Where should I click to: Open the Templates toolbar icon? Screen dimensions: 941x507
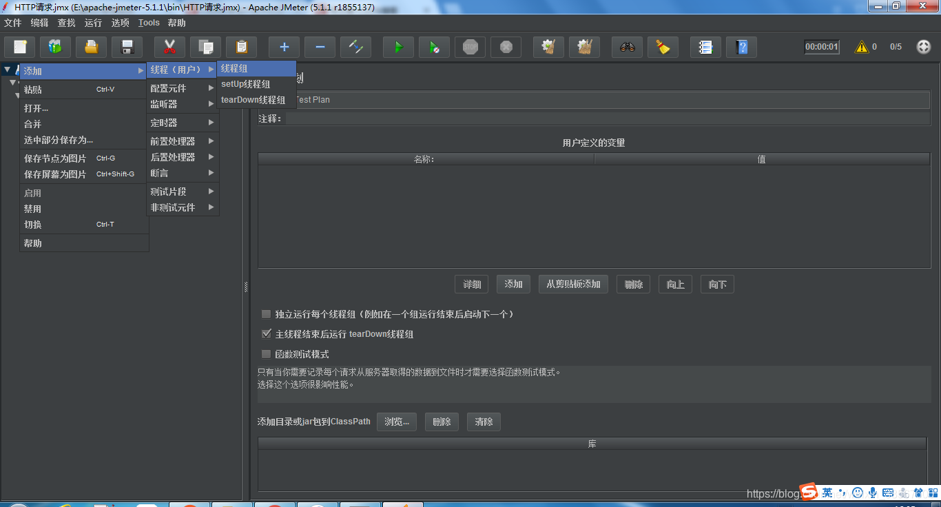point(55,47)
